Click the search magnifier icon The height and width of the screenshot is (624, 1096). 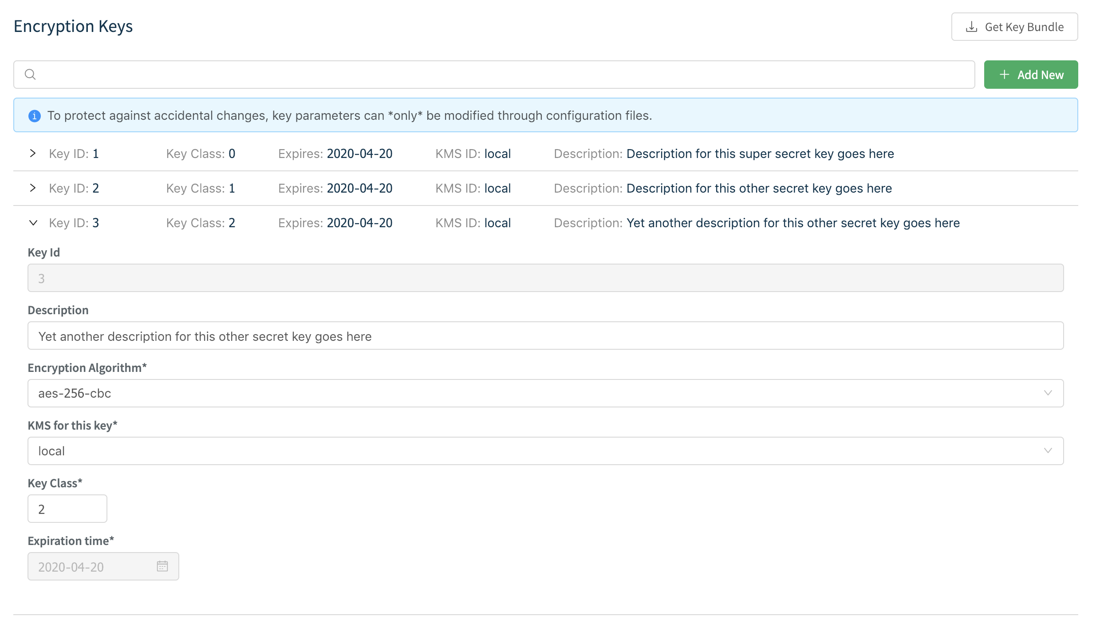pos(30,74)
